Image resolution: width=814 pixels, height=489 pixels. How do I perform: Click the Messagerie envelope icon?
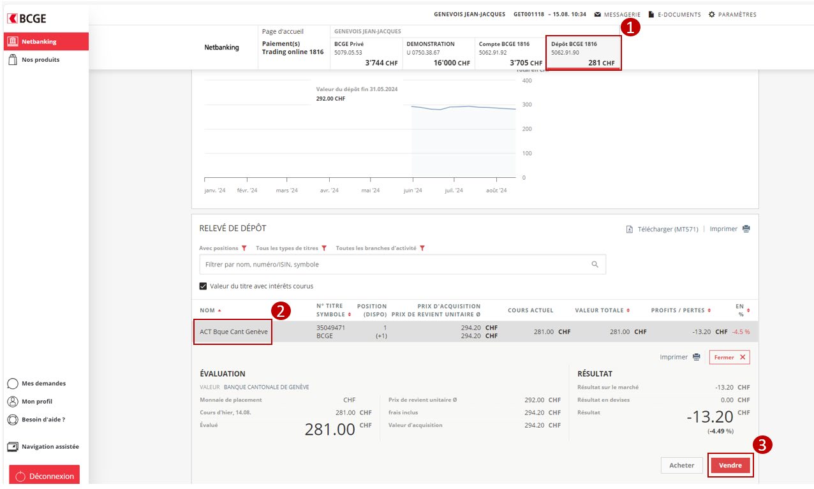tap(598, 15)
